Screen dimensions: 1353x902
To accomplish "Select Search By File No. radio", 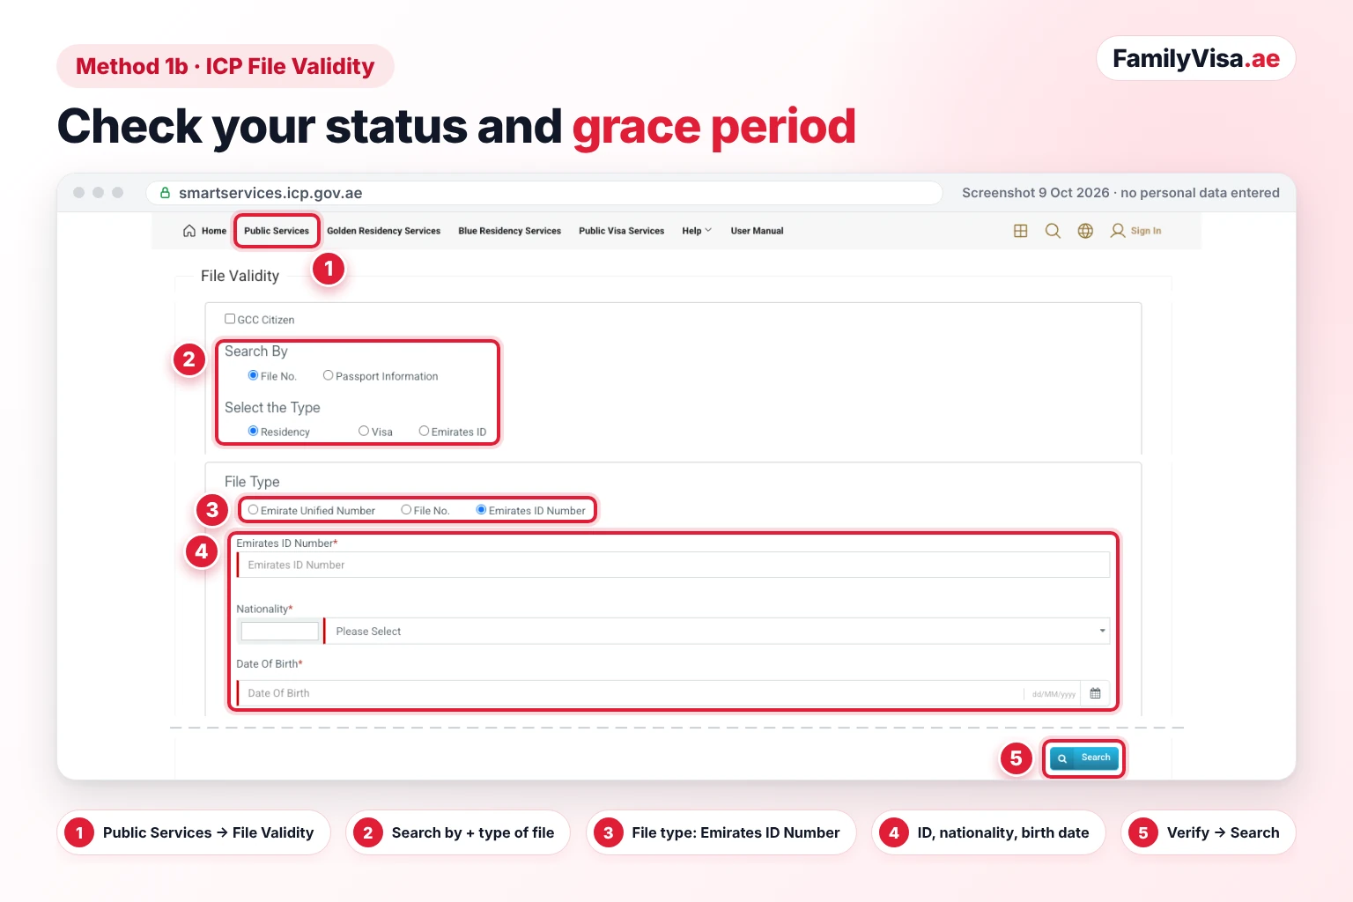I will (x=253, y=375).
